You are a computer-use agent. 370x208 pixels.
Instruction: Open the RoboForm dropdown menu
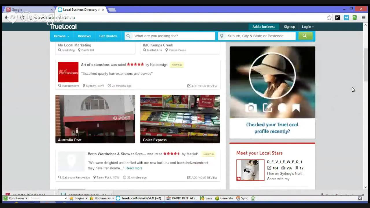pos(15,198)
